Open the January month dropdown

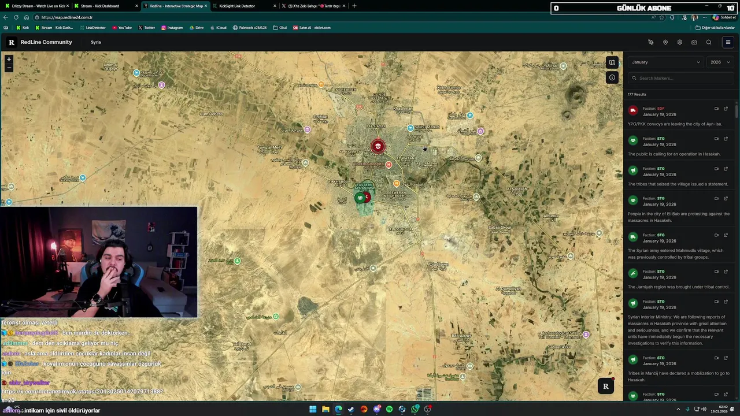[x=665, y=62]
